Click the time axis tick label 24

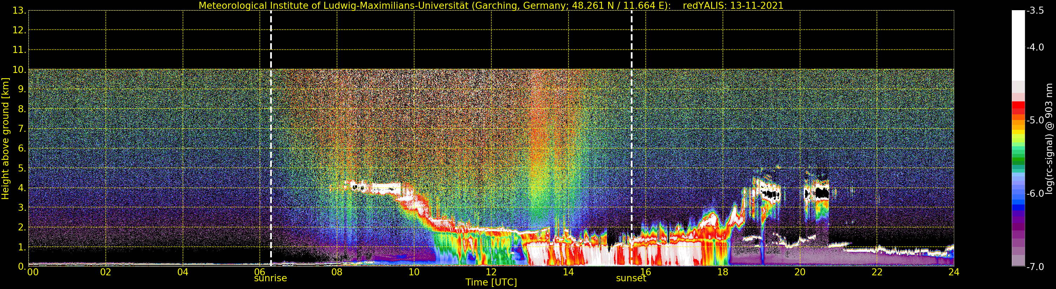954,272
